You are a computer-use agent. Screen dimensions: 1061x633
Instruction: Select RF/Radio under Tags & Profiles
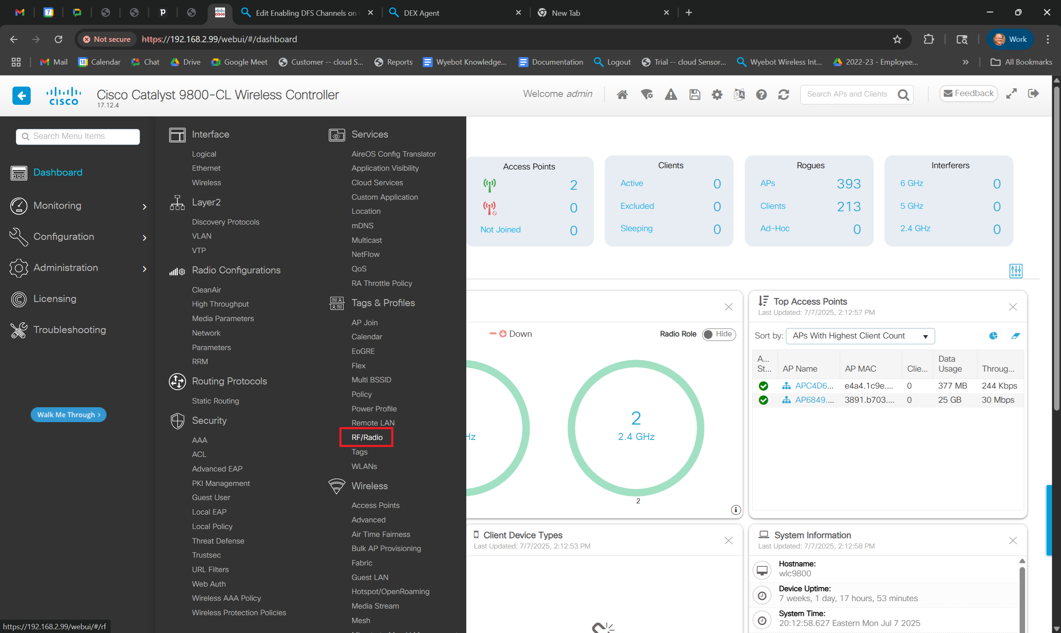[x=367, y=437]
